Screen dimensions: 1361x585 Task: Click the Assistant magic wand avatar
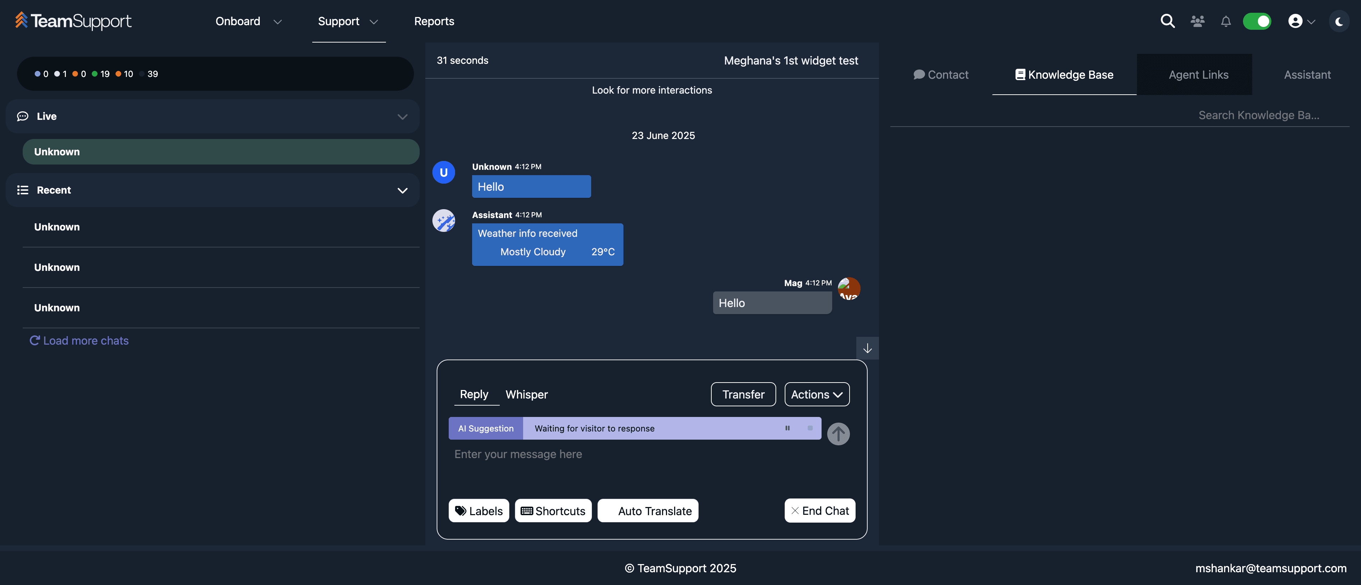(x=443, y=221)
